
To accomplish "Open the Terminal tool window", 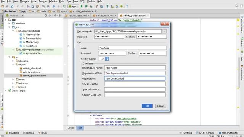I will pyautogui.click(x=29, y=133).
